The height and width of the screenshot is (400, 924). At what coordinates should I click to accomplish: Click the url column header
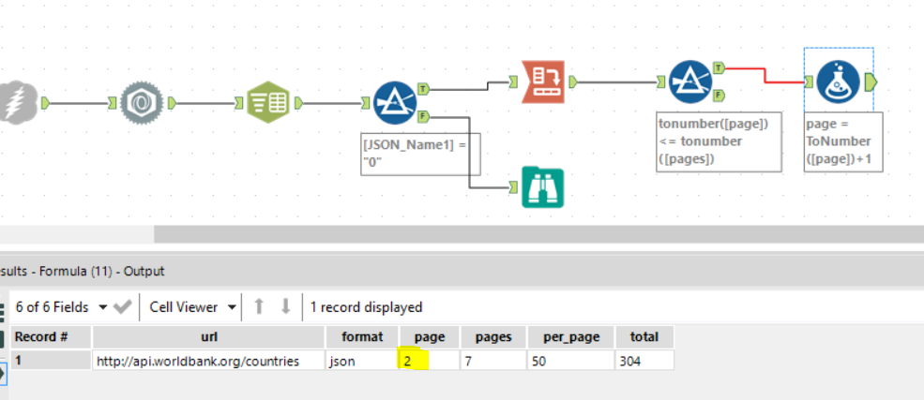coord(208,337)
